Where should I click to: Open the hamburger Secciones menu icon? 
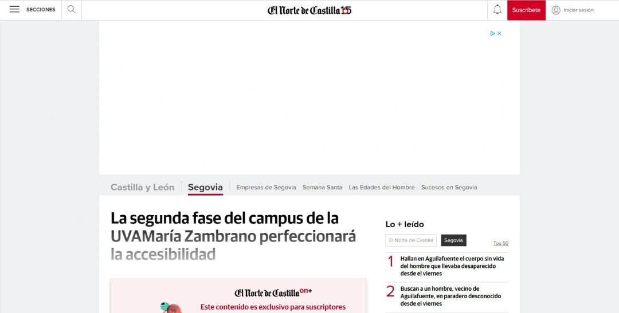point(14,10)
